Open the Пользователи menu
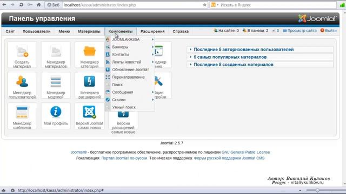This screenshot has height=194, width=346. 36,31
